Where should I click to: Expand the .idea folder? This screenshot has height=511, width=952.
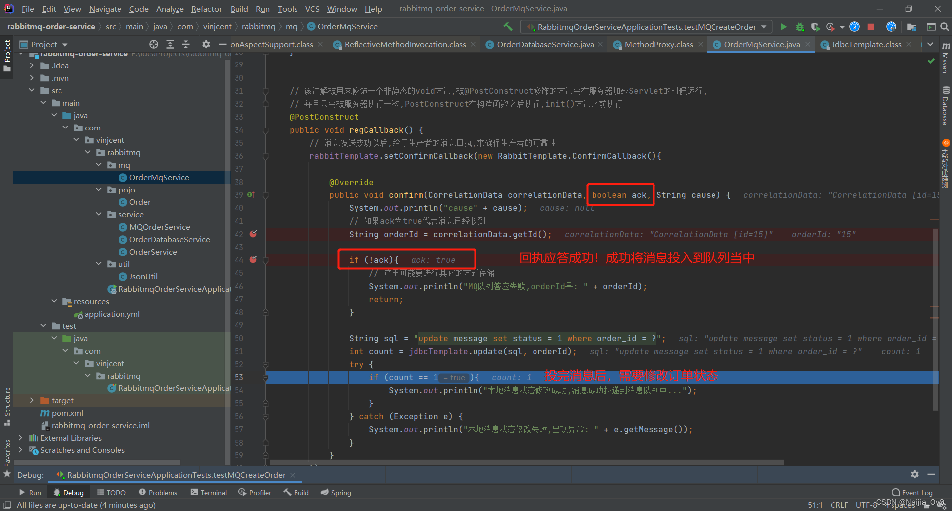(32, 65)
